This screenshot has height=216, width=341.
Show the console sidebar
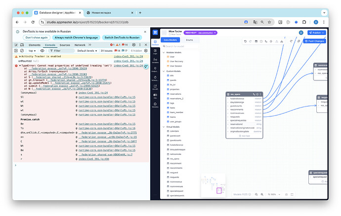click(16, 51)
